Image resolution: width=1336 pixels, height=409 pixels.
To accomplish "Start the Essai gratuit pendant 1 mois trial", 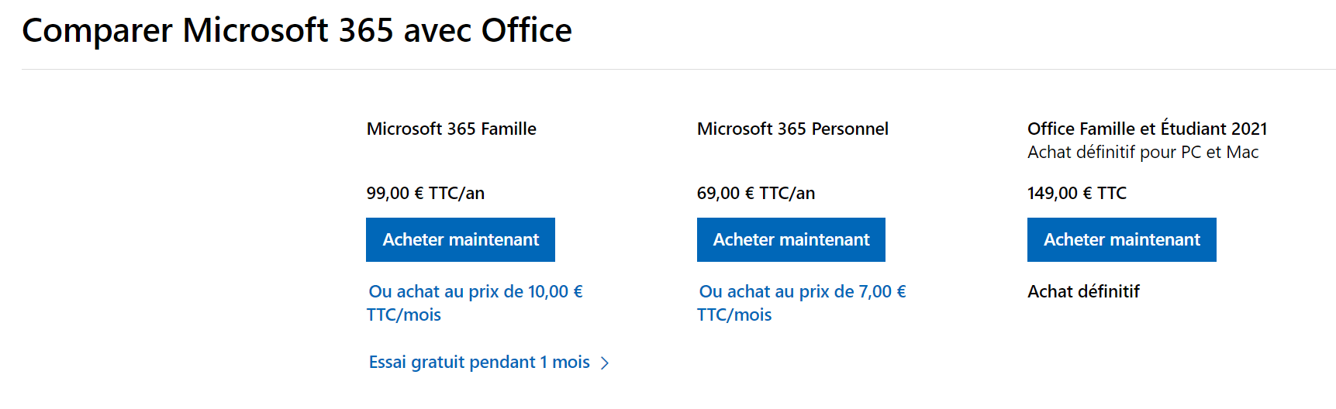I will [x=479, y=363].
